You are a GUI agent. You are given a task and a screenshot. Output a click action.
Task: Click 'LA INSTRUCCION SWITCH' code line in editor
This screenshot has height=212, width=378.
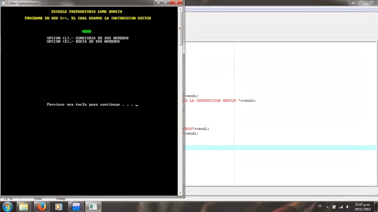[220, 101]
